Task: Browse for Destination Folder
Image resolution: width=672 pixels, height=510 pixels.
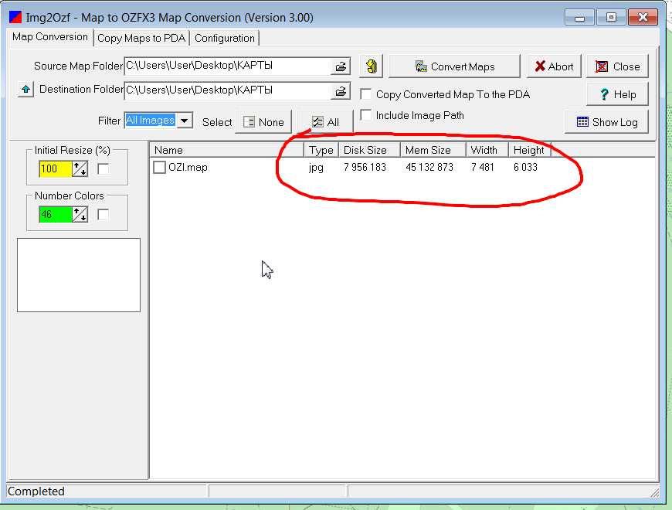Action: point(341,90)
